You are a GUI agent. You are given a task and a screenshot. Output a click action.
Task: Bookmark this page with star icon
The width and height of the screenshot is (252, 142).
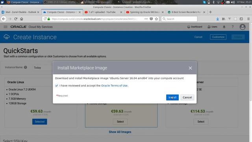click(156, 19)
